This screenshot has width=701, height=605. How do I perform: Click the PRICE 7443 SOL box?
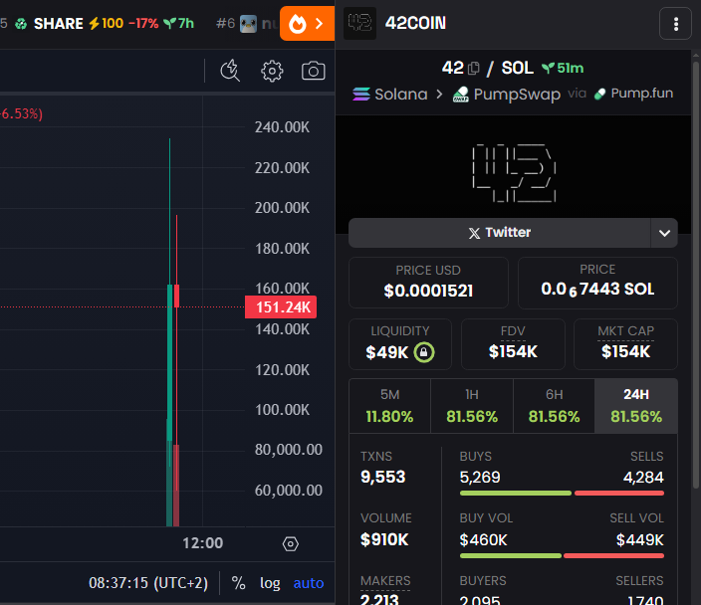pyautogui.click(x=597, y=283)
